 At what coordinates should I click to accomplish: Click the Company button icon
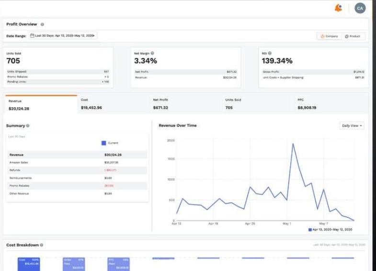[322, 36]
